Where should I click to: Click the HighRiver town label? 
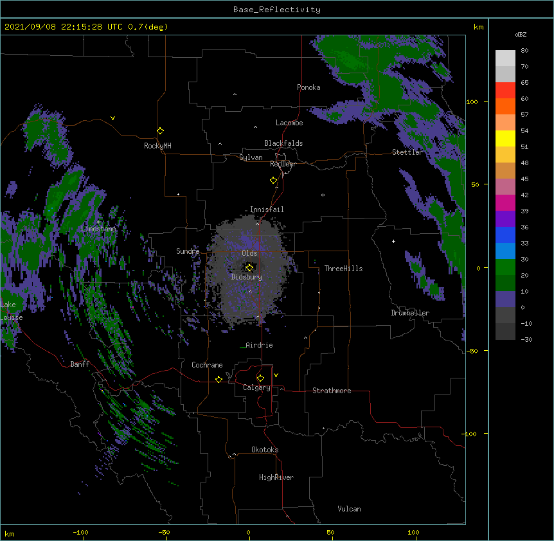276,477
